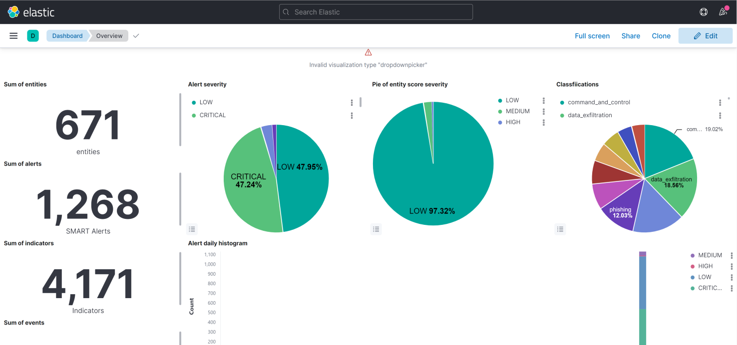The height and width of the screenshot is (345, 737).
Task: Open options for MEDIUM in histogram legend
Action: (732, 255)
